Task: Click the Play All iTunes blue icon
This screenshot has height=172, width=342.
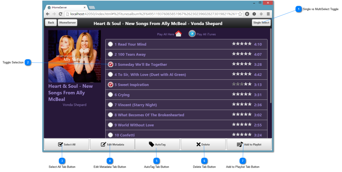Action: point(192,34)
